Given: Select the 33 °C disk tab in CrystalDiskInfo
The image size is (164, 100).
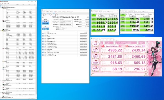Looking at the screenshot, I should click(x=44, y=14).
